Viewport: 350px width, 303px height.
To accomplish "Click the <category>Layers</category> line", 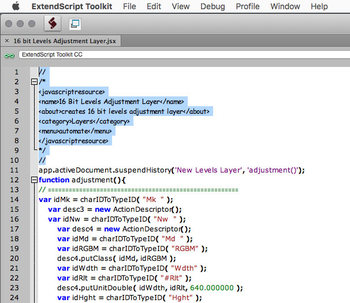I will point(84,121).
